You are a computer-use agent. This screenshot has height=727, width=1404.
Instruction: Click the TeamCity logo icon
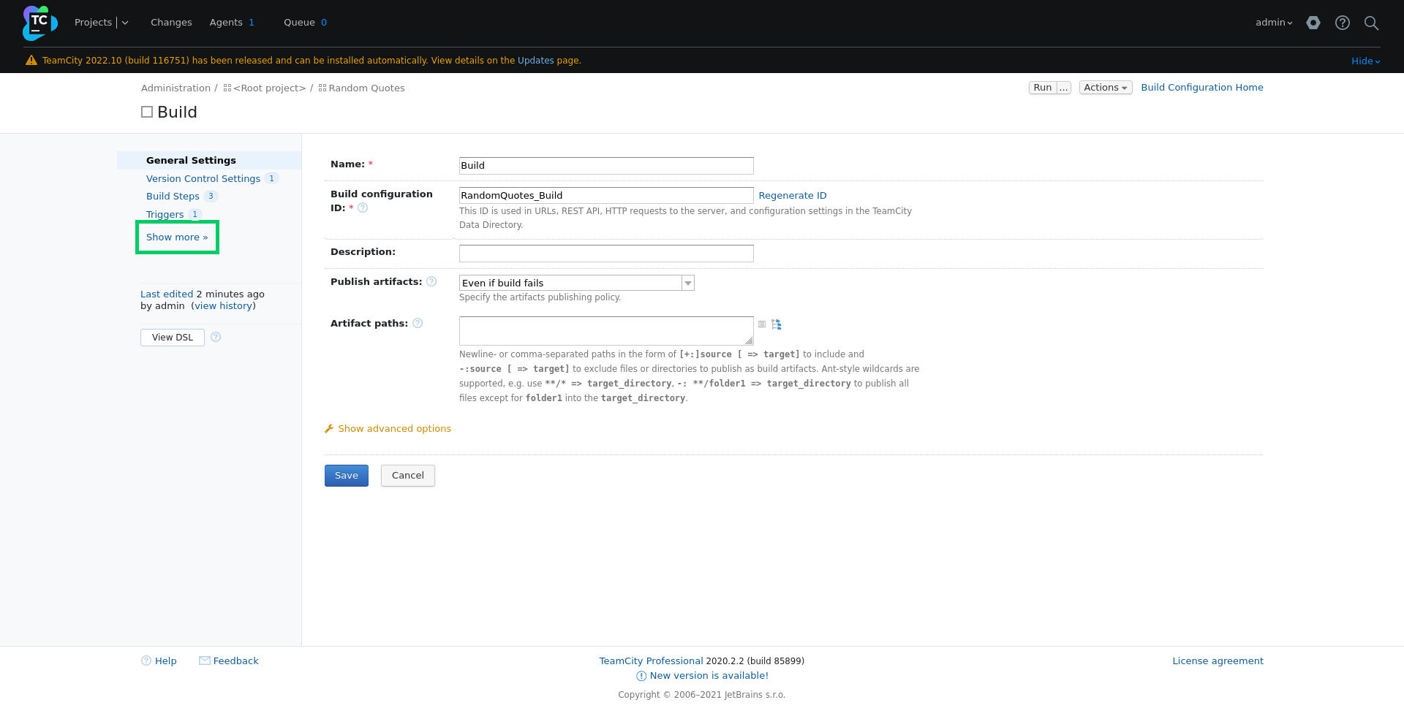tap(39, 23)
